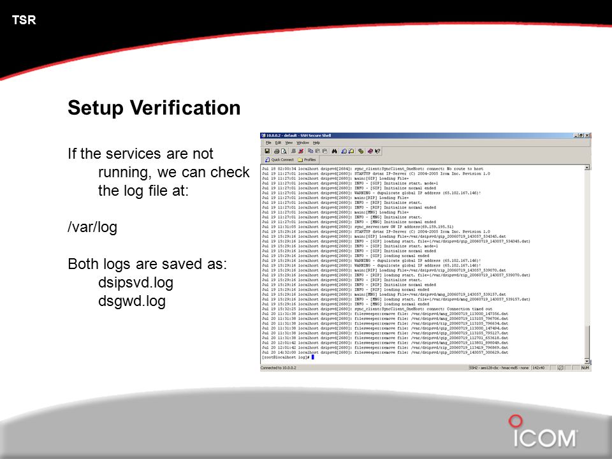This screenshot has width=612, height=459.
Task: Click the dsipsvd.log text on slide
Action: (136, 282)
